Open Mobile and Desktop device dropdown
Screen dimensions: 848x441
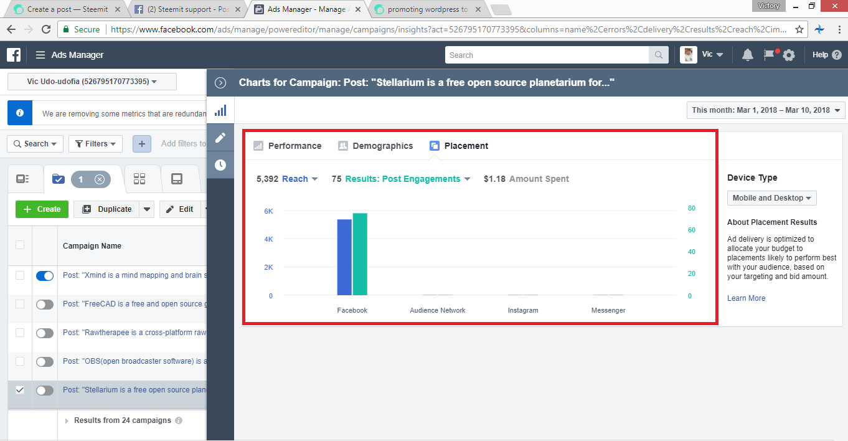tap(772, 198)
